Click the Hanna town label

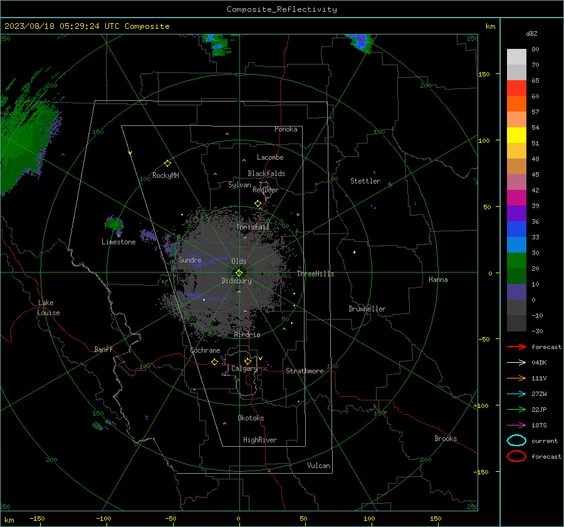438,279
